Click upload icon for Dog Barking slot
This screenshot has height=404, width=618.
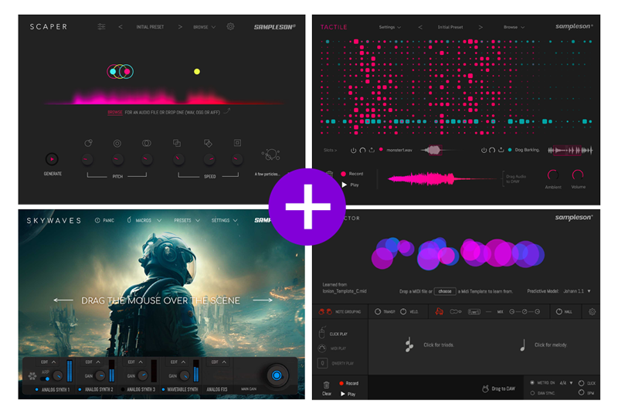501,150
